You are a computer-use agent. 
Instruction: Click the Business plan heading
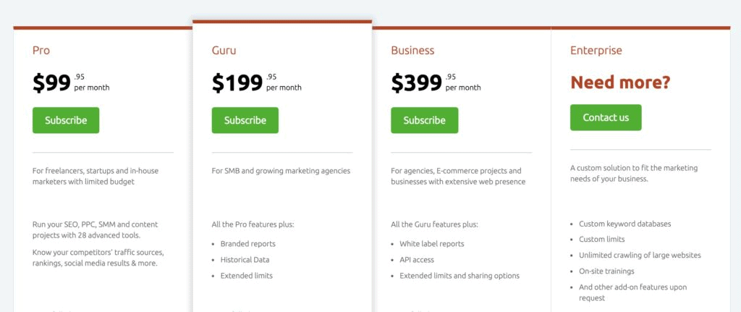(412, 50)
